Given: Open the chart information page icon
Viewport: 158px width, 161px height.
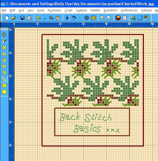Looking at the screenshot, I should [x=125, y=18].
